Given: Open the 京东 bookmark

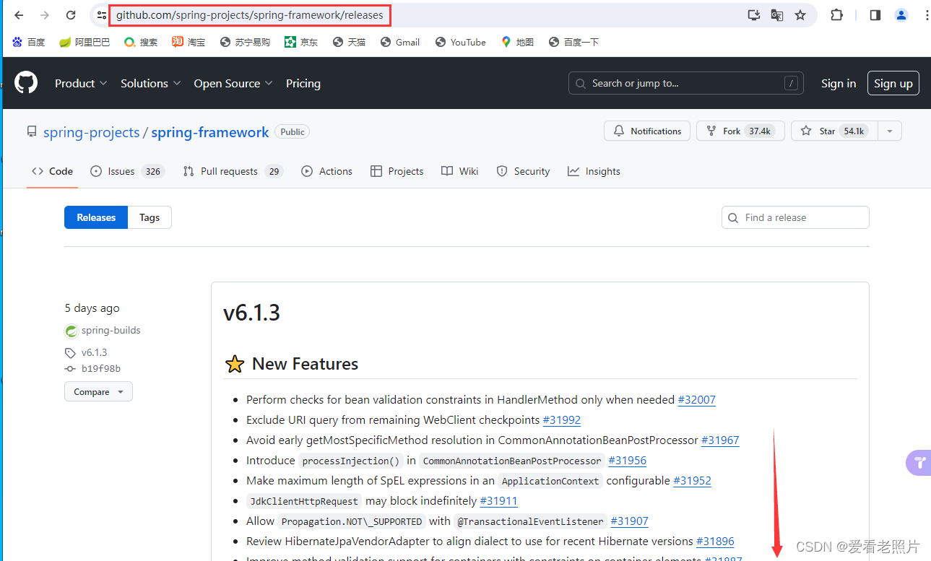Looking at the screenshot, I should pyautogui.click(x=301, y=43).
